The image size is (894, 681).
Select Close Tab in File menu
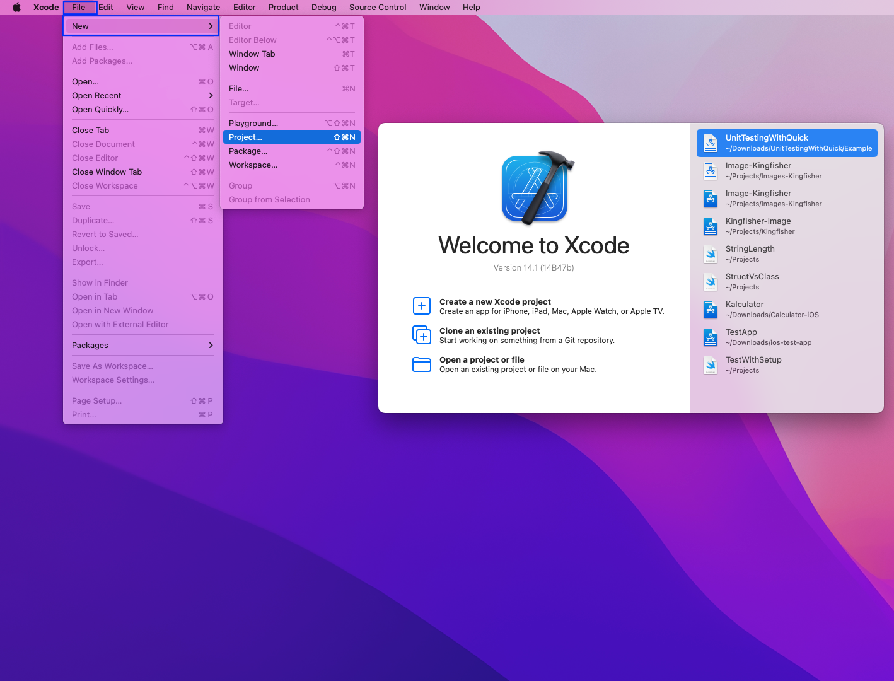tap(143, 130)
